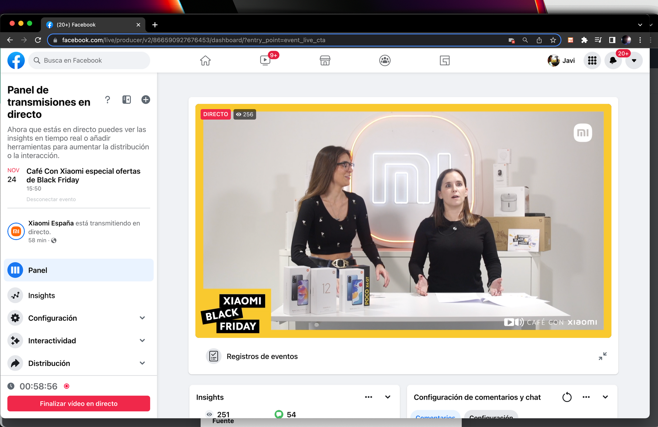The width and height of the screenshot is (658, 427).
Task: Collapse the sidebar with panel icon
Action: pyautogui.click(x=127, y=100)
